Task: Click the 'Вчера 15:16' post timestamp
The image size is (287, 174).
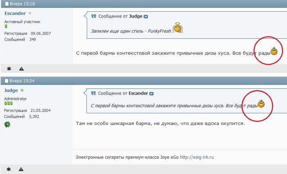Action: (x=22, y=4)
